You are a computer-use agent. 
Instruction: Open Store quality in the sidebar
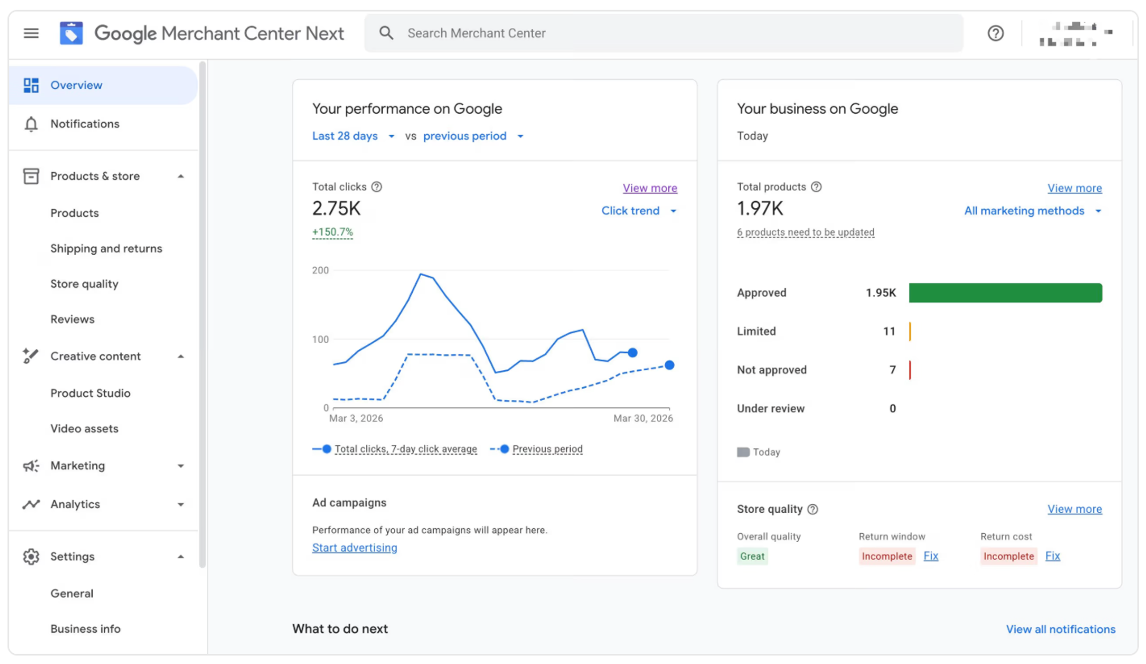pos(84,284)
